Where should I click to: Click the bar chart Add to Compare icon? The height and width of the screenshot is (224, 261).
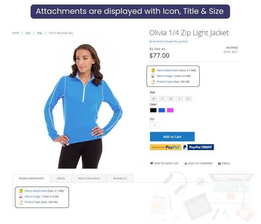[x=186, y=164]
